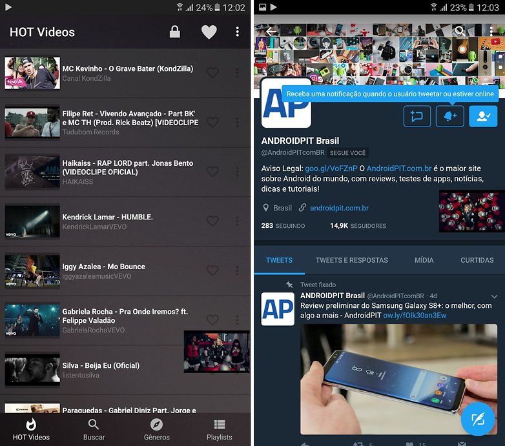Compose new tweet with floating button
Image resolution: width=505 pixels, height=446 pixels.
click(x=478, y=419)
